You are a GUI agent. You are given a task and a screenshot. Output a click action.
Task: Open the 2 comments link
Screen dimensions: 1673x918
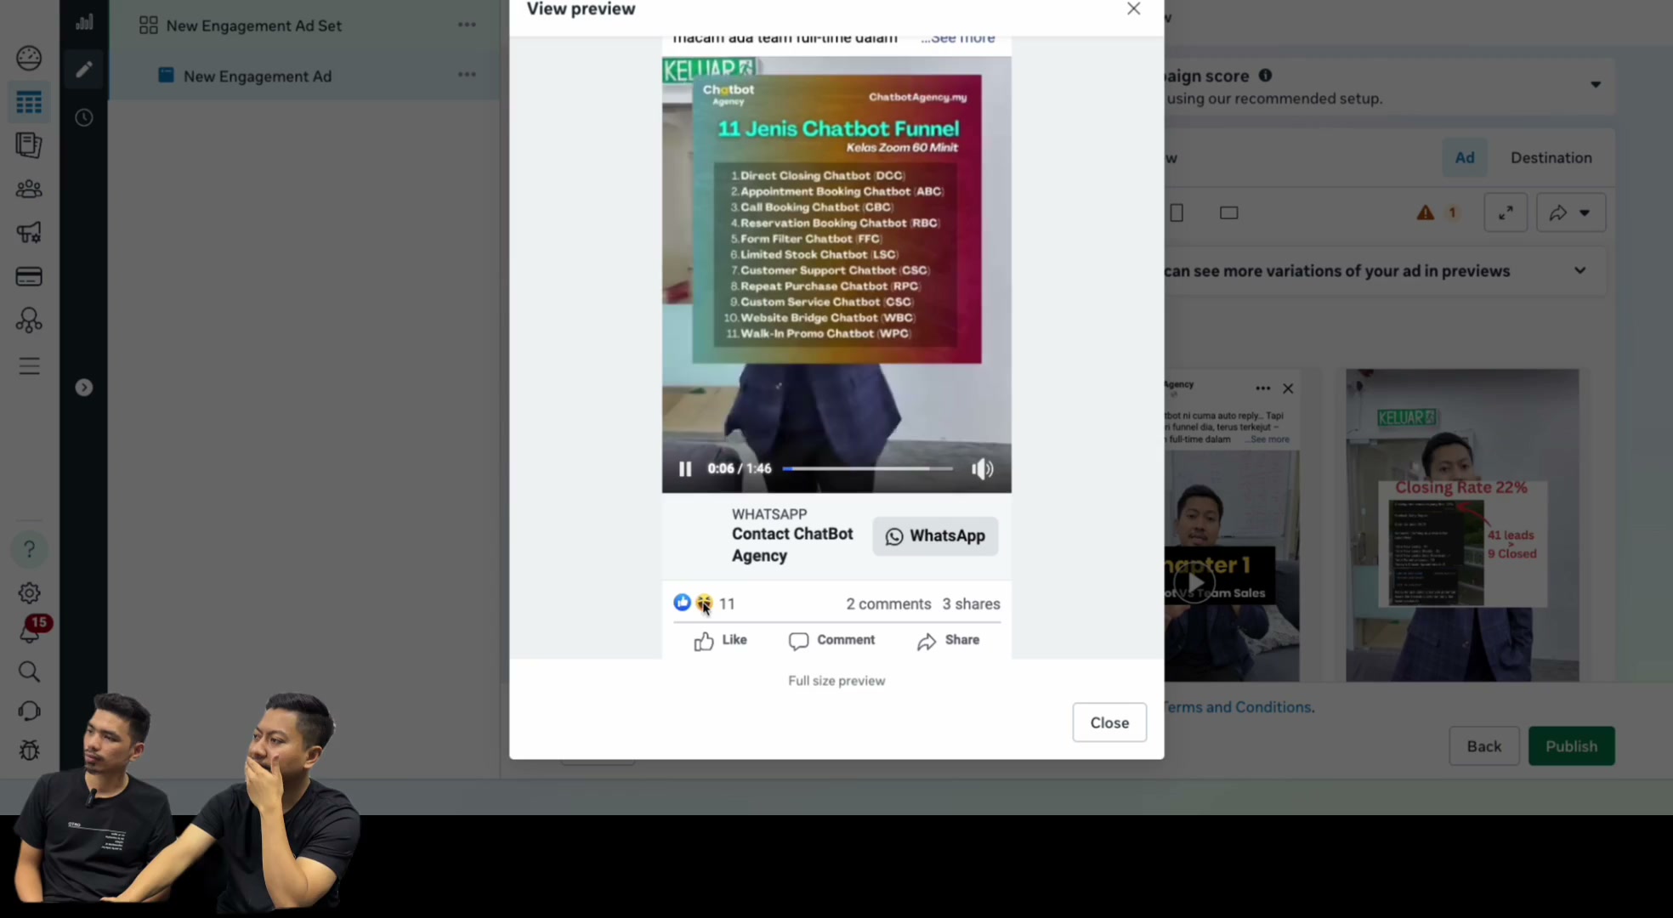888,603
